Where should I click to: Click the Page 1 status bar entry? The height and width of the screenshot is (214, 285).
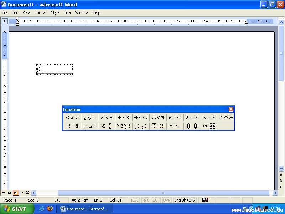click(x=10, y=200)
